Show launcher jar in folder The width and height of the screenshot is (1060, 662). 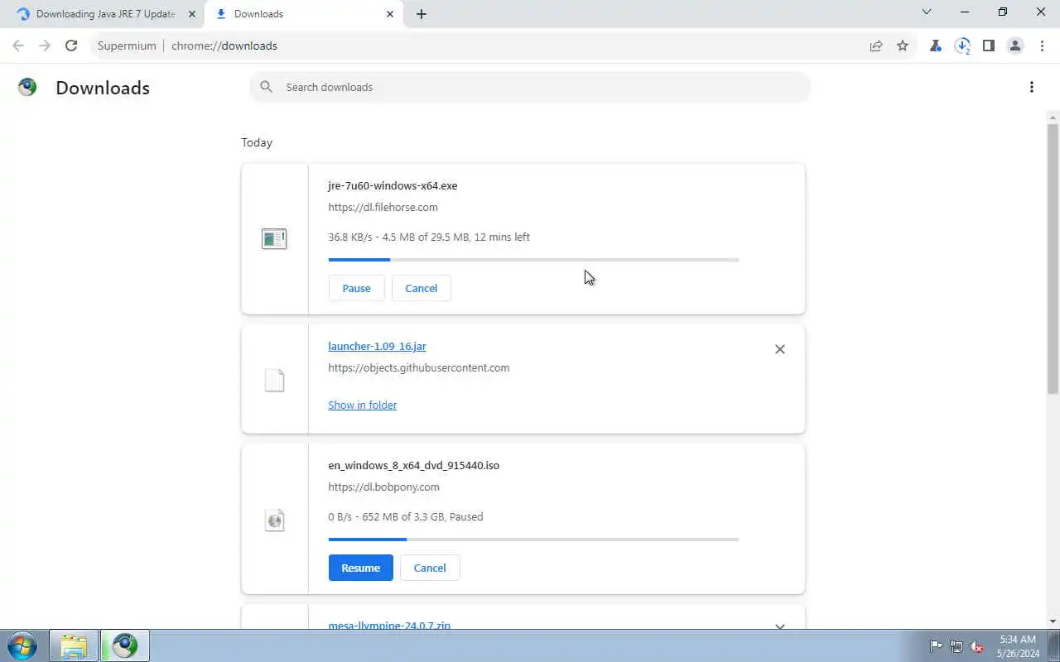(363, 405)
